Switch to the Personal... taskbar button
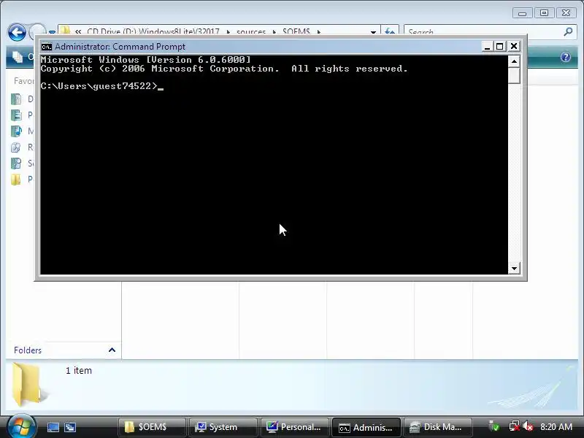This screenshot has width=584, height=438. tap(295, 427)
